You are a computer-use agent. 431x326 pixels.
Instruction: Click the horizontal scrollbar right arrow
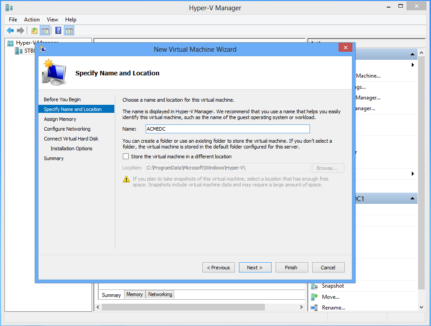(301, 307)
